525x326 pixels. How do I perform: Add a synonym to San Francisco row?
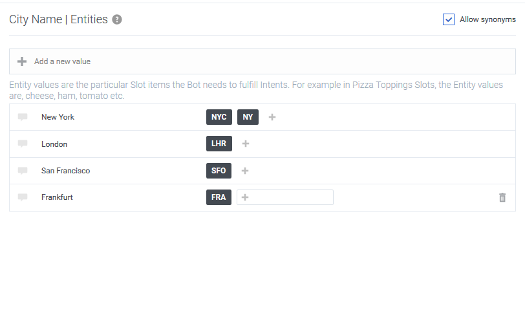coord(245,171)
